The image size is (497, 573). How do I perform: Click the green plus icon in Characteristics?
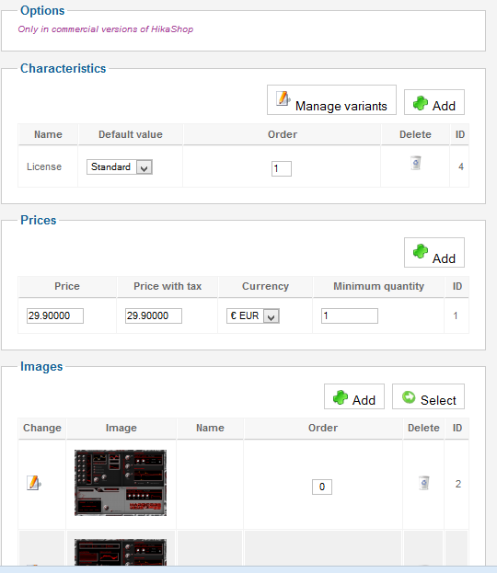coord(421,103)
